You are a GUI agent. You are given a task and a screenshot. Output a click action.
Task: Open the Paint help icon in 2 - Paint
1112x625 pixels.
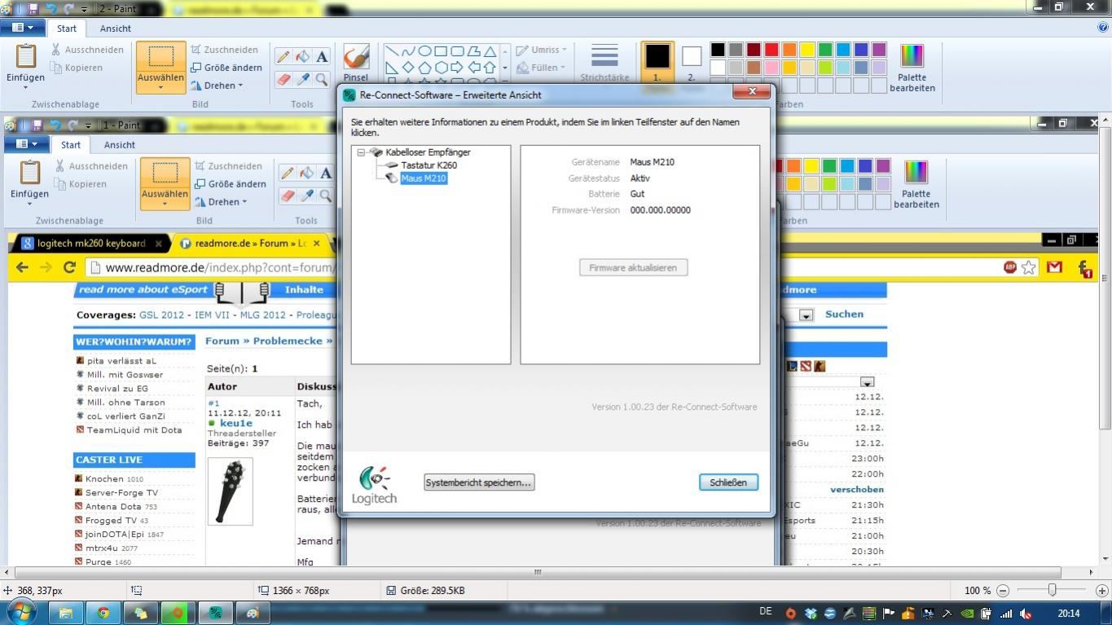tap(1102, 28)
